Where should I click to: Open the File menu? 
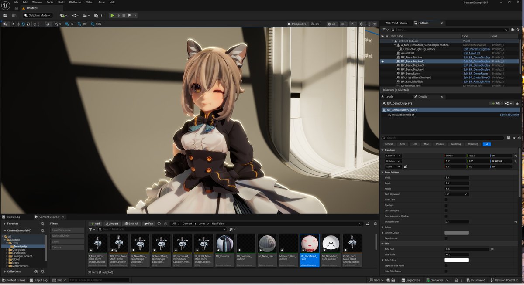16,2
